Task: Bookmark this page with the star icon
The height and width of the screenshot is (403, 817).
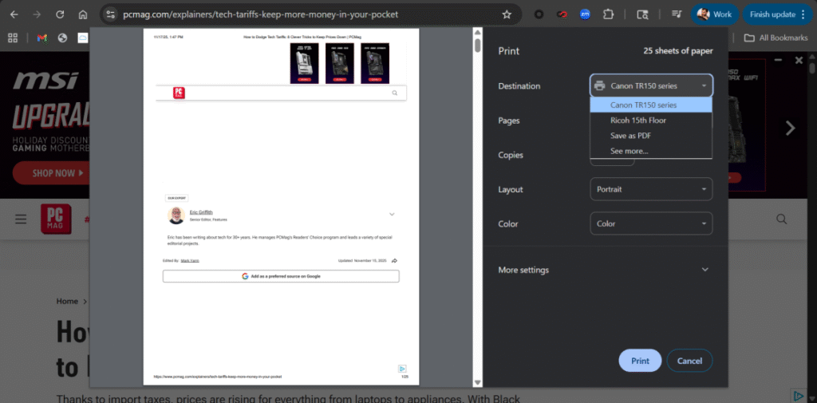Action: 507,14
